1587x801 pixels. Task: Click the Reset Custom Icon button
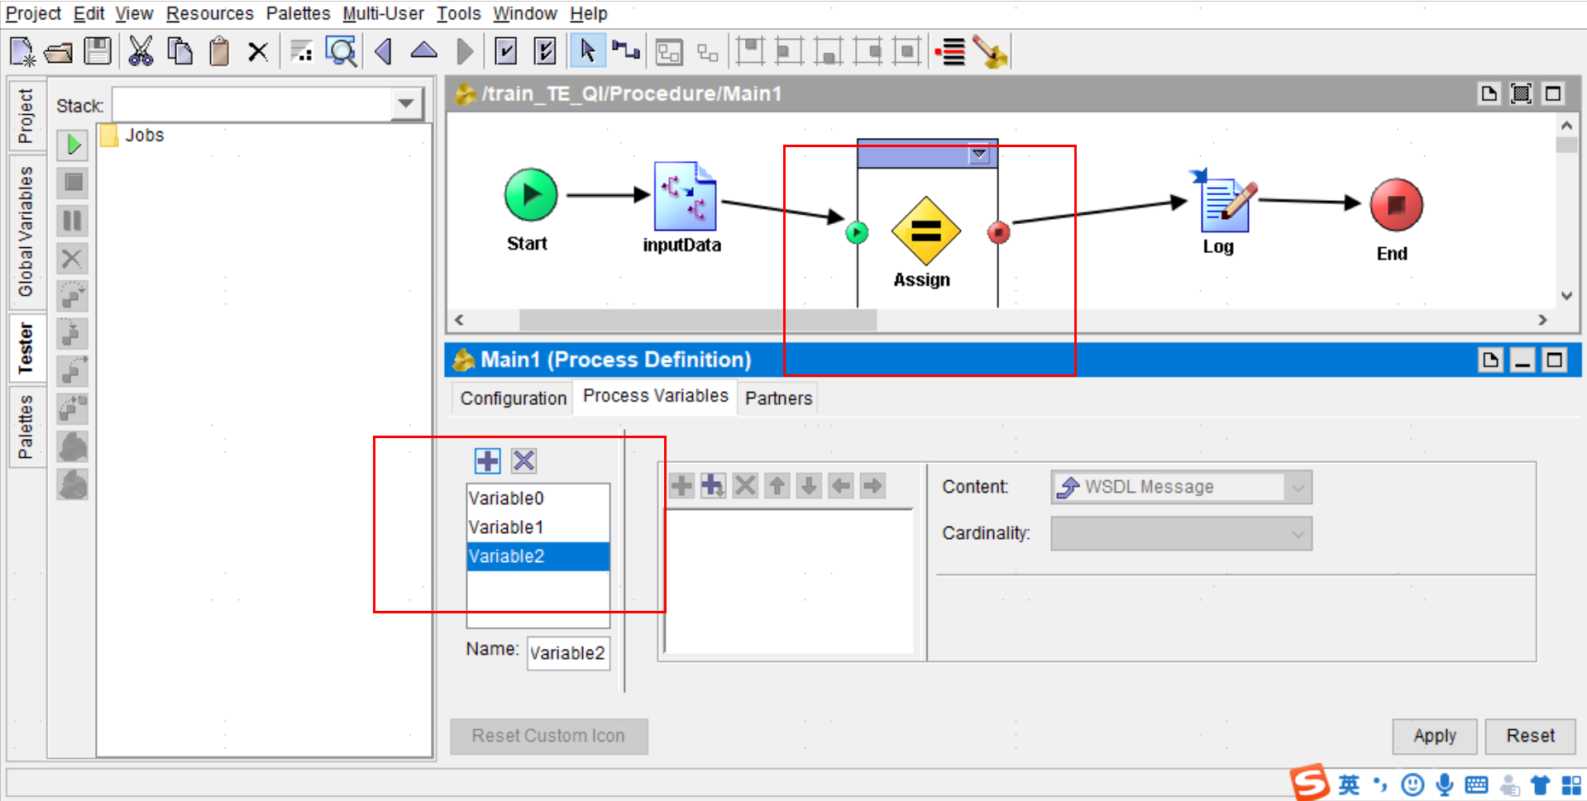pyautogui.click(x=548, y=736)
